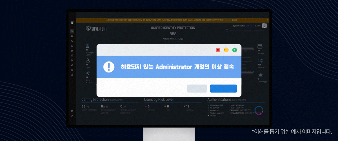Viewport: 338px width, 141px height.
Task: Click the Silverfort owl logo atop the sidebar
Action: click(72, 23)
